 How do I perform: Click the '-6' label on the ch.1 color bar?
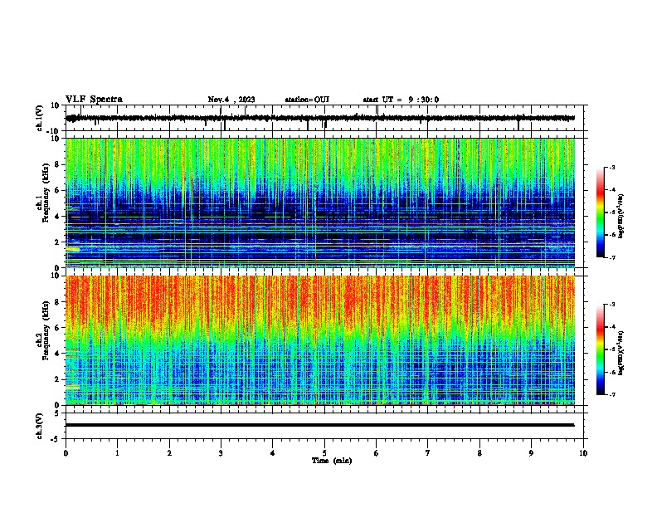pyautogui.click(x=611, y=235)
